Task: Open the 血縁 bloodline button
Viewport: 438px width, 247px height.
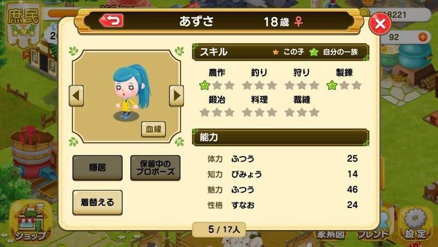Action: pos(153,129)
